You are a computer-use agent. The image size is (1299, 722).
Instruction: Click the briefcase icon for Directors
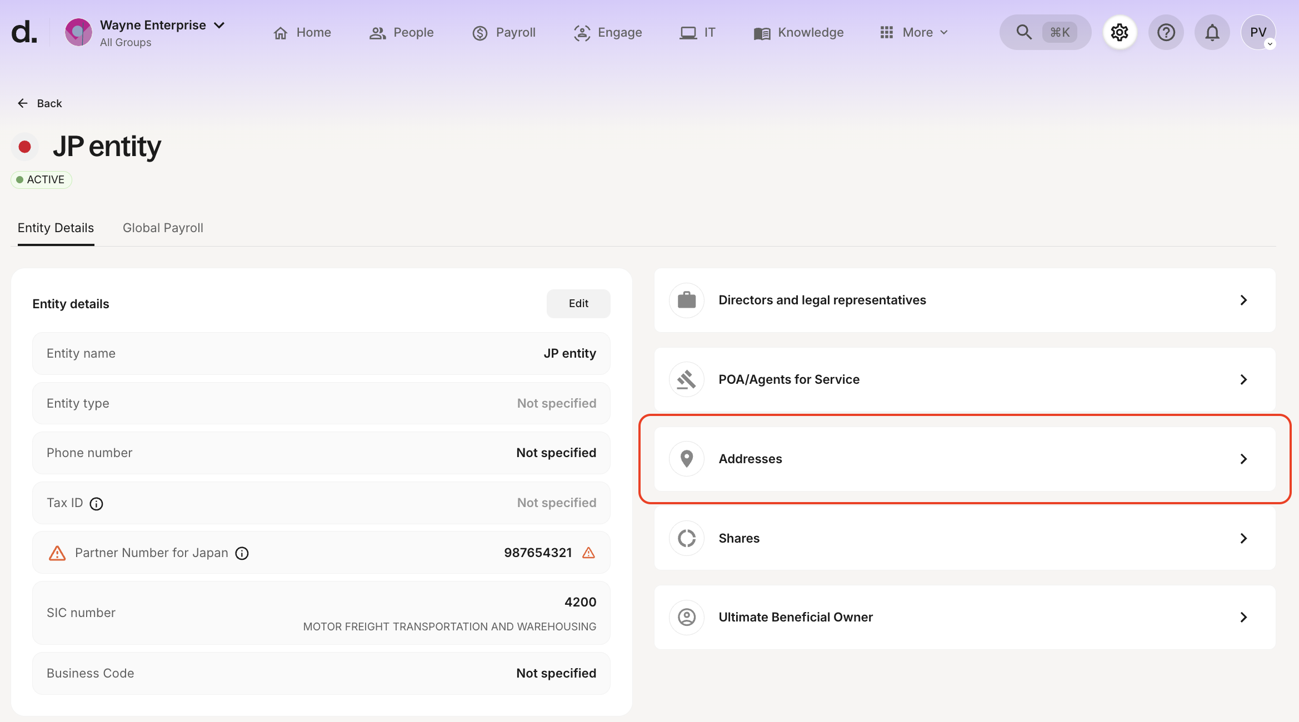(687, 300)
